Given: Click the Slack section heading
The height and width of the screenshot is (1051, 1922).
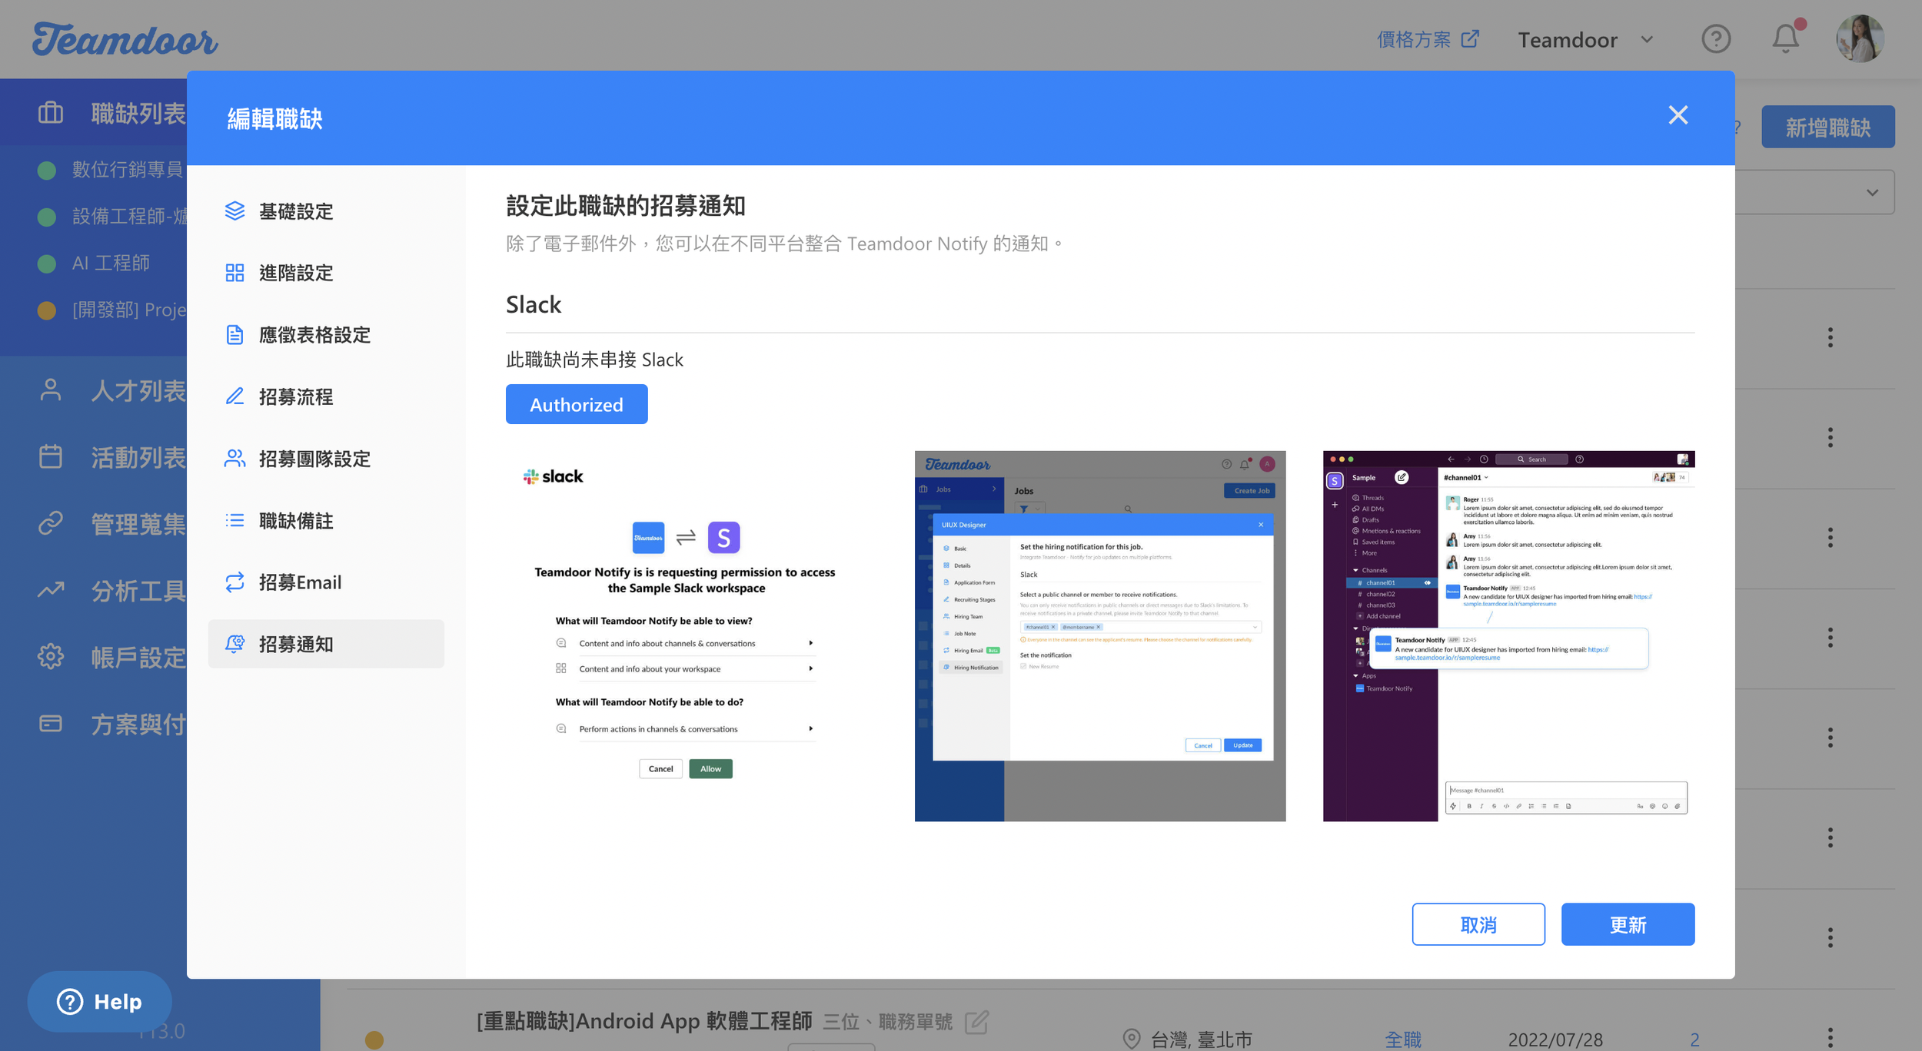Looking at the screenshot, I should [534, 305].
